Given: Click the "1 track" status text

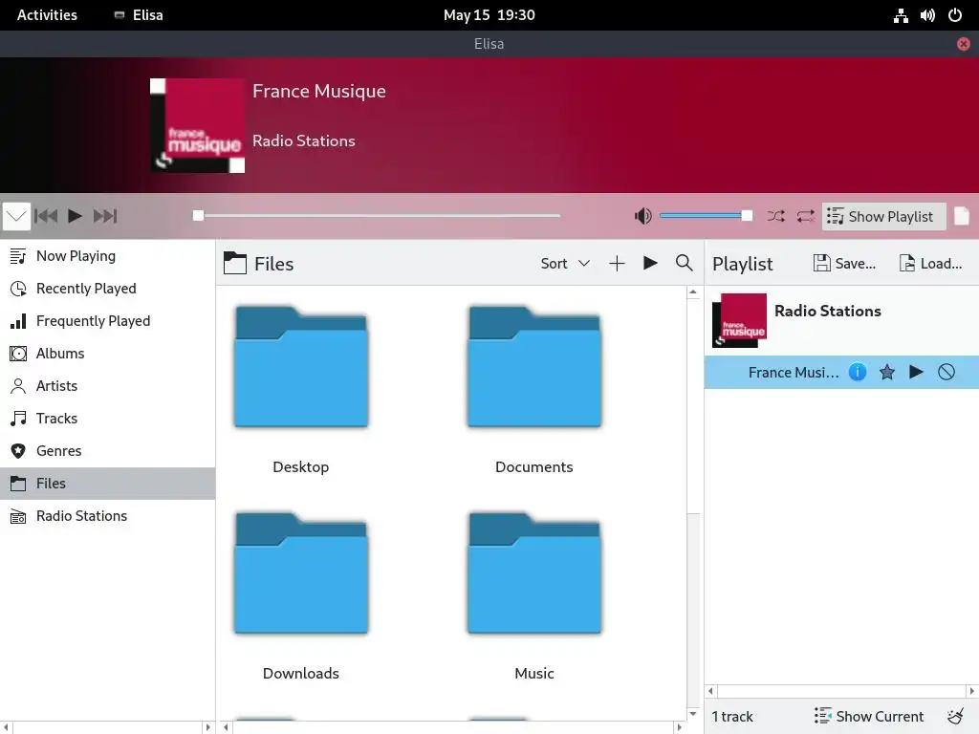Looking at the screenshot, I should point(732,717).
